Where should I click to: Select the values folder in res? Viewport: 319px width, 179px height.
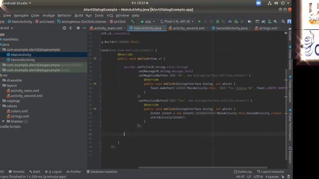coord(9,106)
